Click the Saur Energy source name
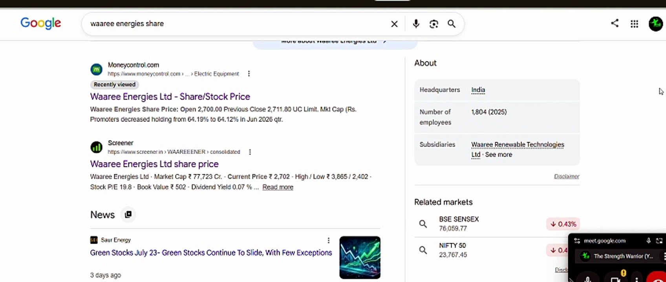Viewport: 666px width, 282px height. click(x=116, y=240)
